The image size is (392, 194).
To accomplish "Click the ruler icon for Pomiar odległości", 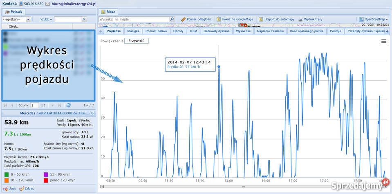I will (183, 19).
